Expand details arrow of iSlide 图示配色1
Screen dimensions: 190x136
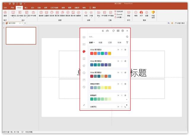click(122, 72)
